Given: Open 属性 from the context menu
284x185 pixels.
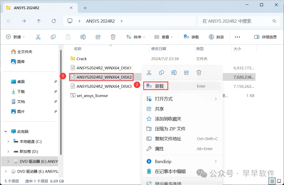Looking at the screenshot, I should [182, 149].
